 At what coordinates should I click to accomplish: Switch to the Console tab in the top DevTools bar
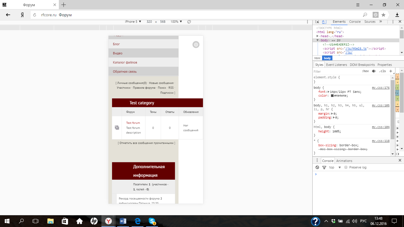point(355,22)
